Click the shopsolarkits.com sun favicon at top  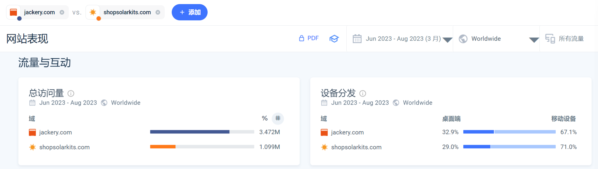(x=93, y=12)
